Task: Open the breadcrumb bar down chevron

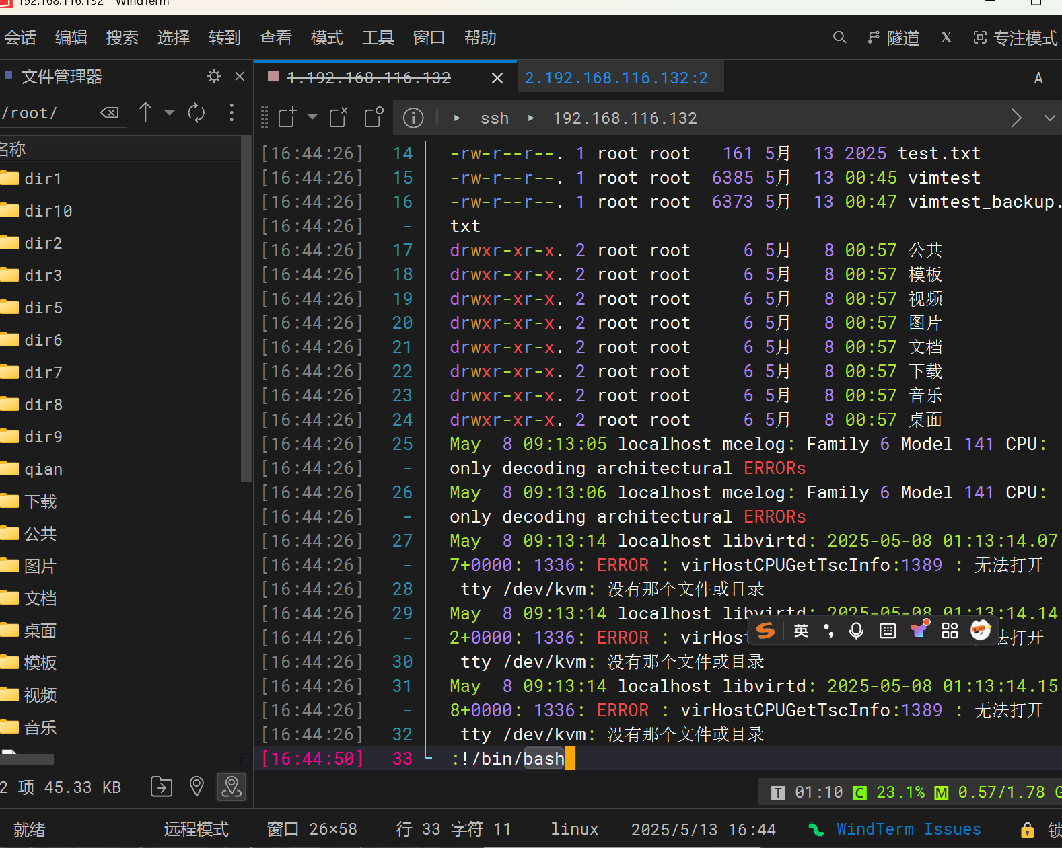Action: click(1050, 118)
